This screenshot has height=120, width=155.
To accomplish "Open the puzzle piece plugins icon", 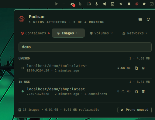I will [144, 4].
